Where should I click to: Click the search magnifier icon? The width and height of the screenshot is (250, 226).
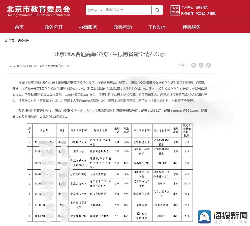pyautogui.click(x=157, y=10)
